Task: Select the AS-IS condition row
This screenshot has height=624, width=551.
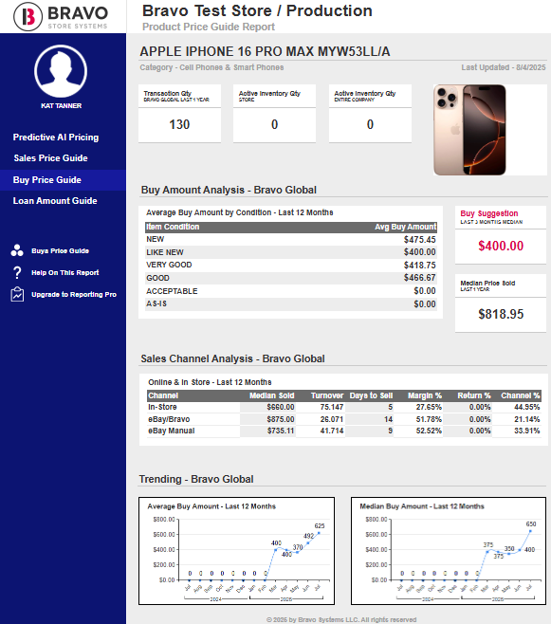Action: tap(291, 304)
